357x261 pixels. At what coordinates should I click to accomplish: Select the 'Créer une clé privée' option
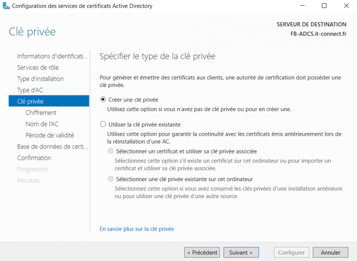point(104,99)
